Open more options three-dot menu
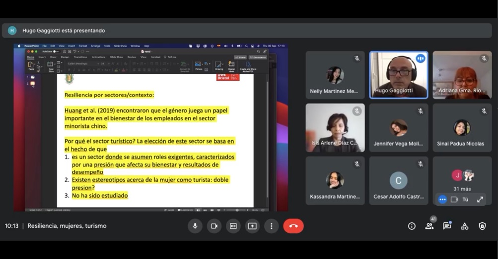This screenshot has height=259, width=498. point(271,226)
